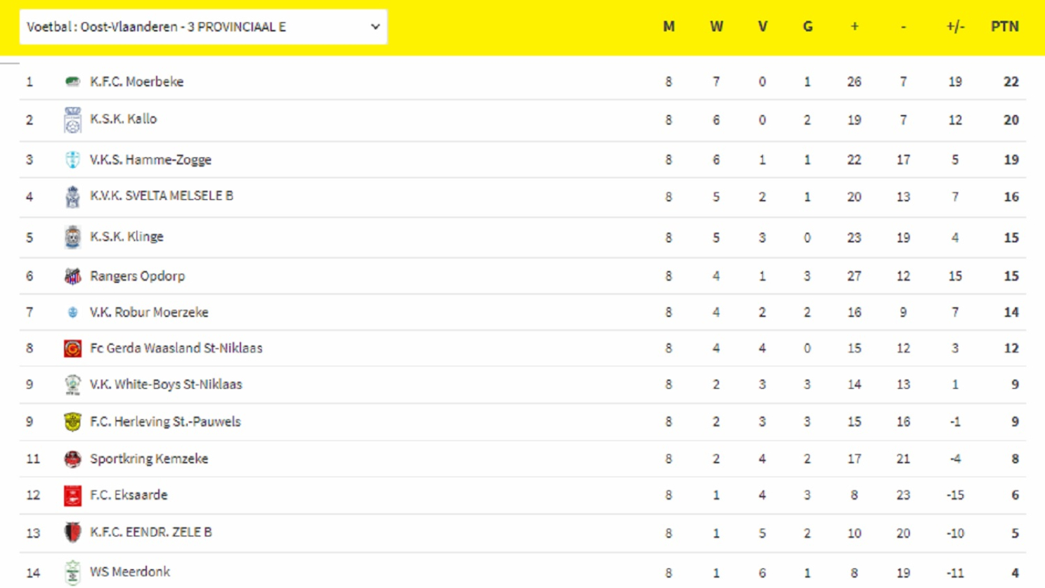Open the V.K. Robur Moerzeke team link
The width and height of the screenshot is (1045, 588).
point(149,312)
